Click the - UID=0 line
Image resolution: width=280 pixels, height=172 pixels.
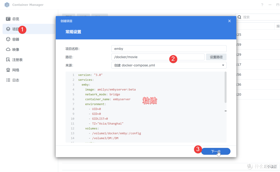tap(95, 109)
